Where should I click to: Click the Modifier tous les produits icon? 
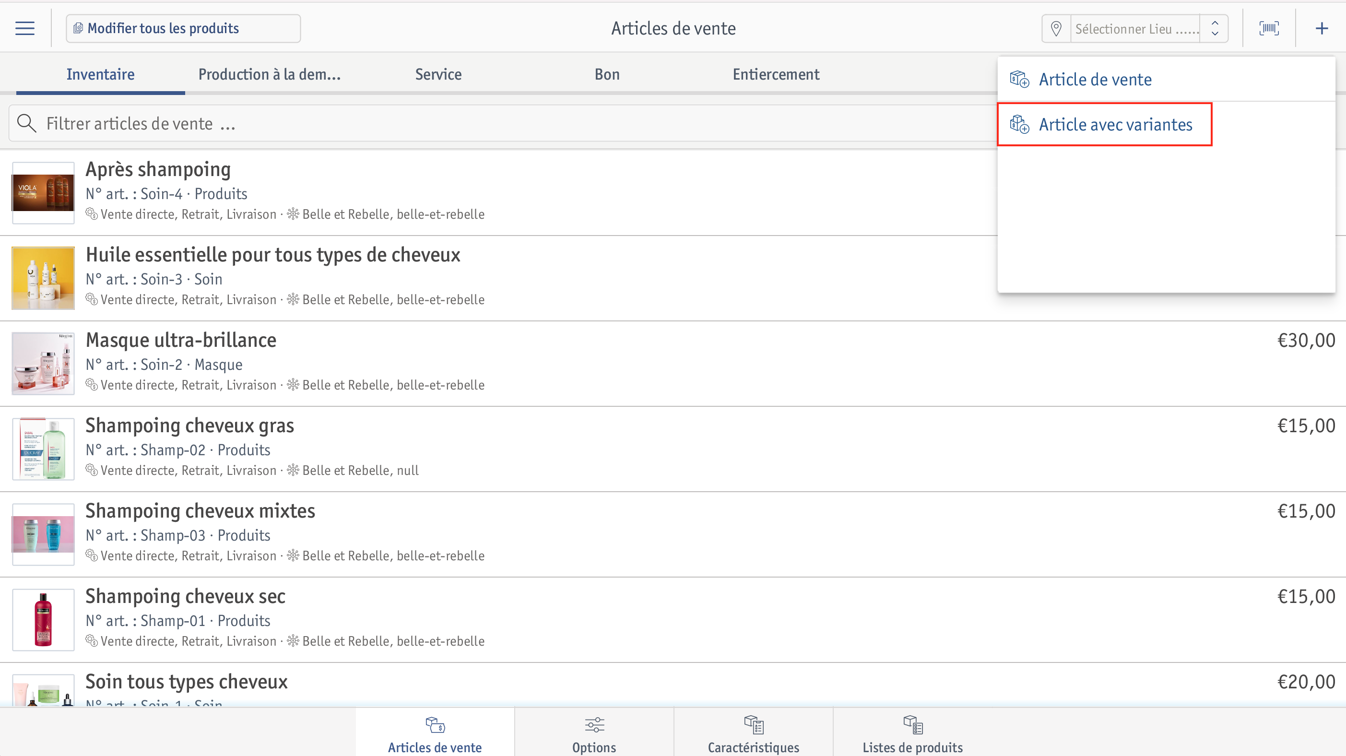(78, 28)
